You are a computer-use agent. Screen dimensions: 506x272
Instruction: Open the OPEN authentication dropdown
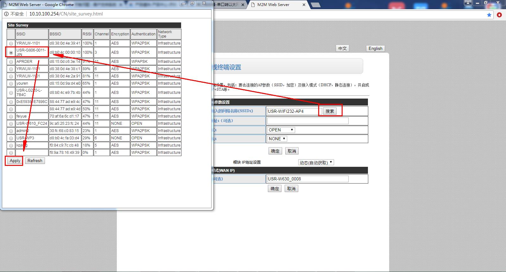[x=281, y=130]
